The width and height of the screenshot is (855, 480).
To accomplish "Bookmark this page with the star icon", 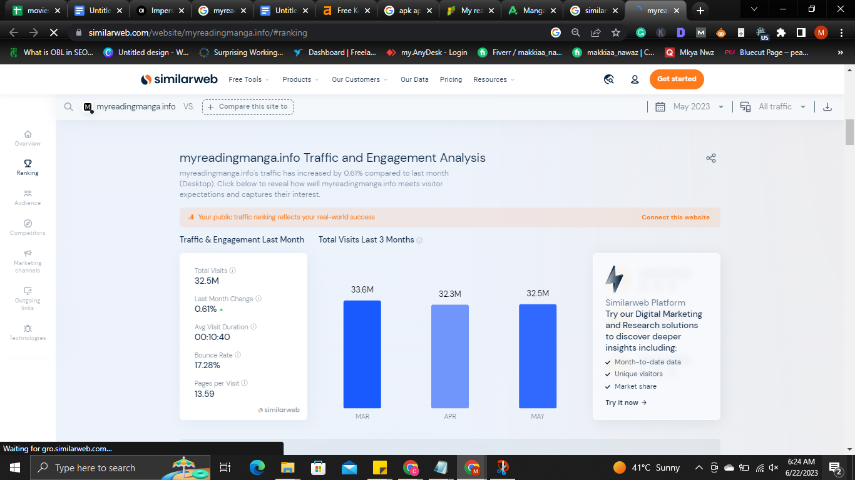I will [x=616, y=32].
